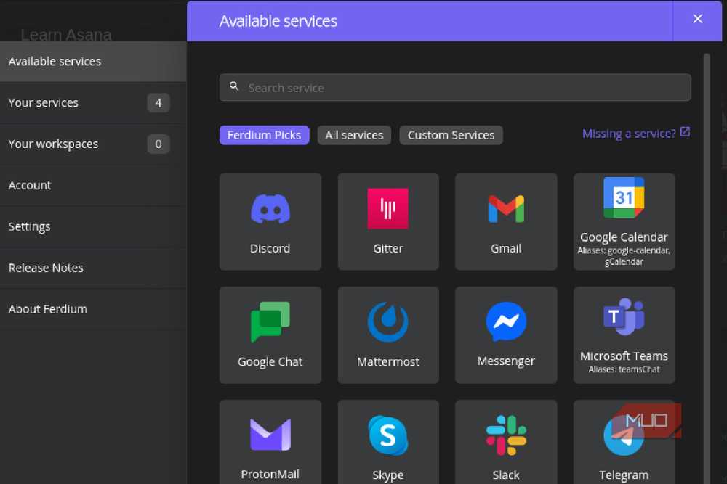Open About Ferdium page
This screenshot has height=484, width=727.
point(93,308)
